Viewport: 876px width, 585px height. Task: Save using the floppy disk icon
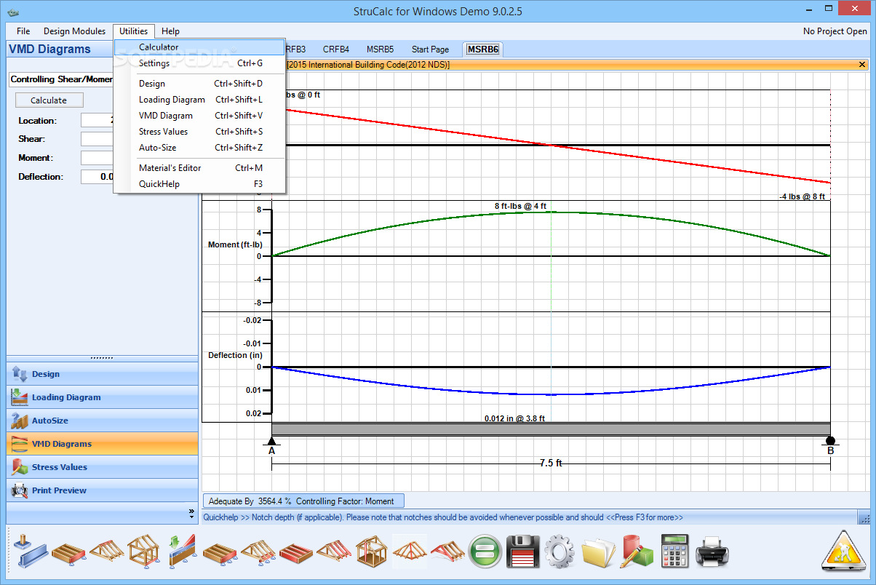point(522,552)
